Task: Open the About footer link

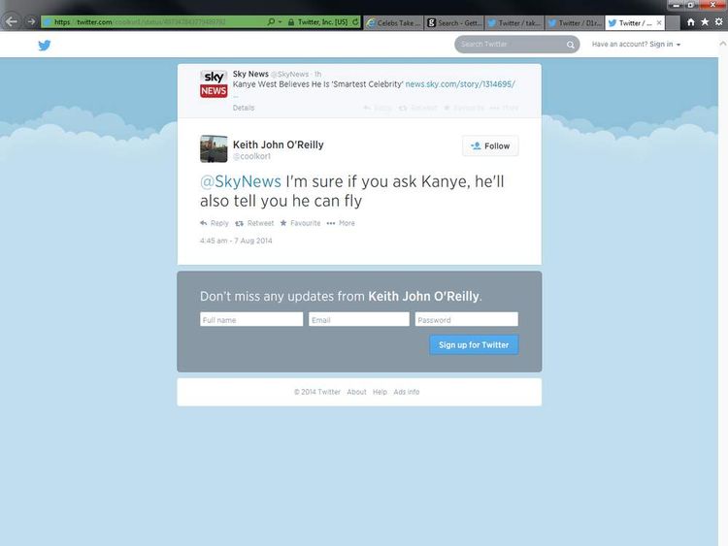Action: (356, 392)
